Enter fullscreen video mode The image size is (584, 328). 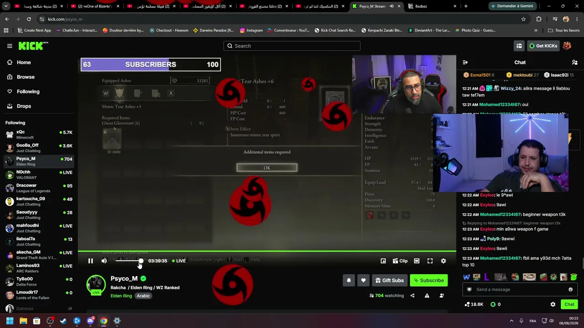[430, 261]
